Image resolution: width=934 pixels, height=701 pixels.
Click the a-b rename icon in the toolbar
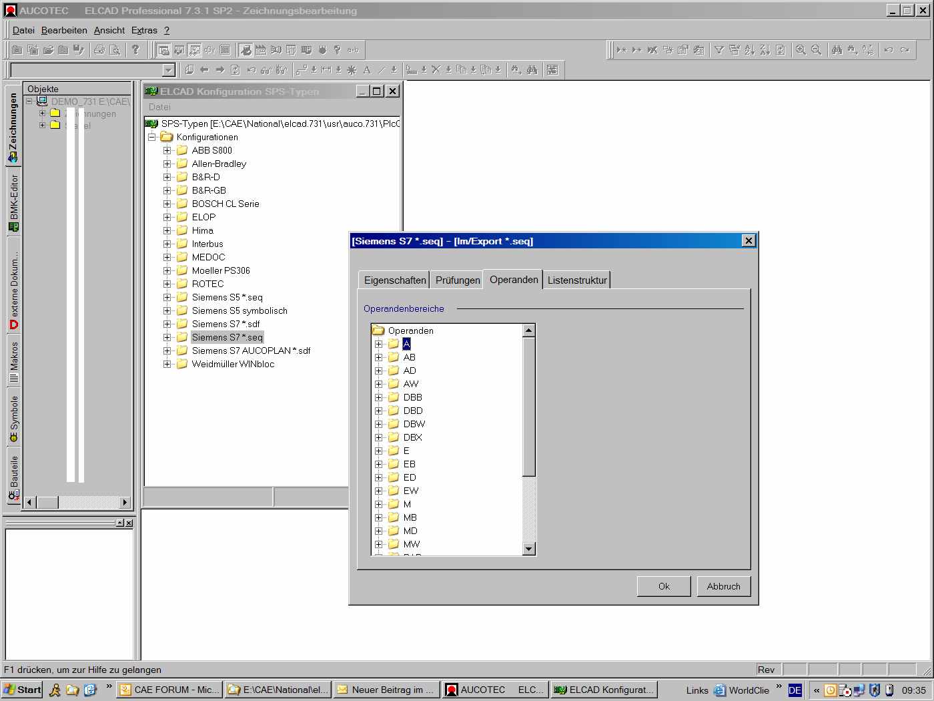tap(353, 49)
